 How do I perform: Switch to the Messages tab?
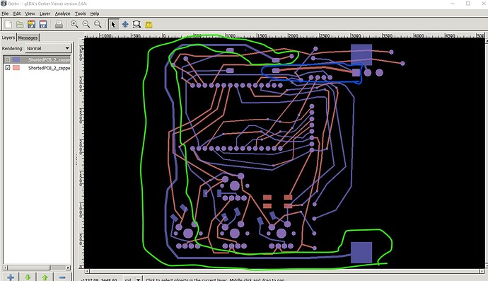[x=28, y=38]
